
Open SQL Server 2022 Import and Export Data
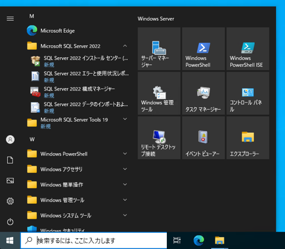[77, 107]
